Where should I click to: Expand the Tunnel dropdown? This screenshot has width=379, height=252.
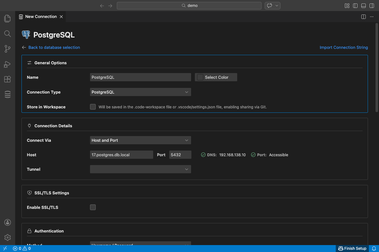(140, 169)
